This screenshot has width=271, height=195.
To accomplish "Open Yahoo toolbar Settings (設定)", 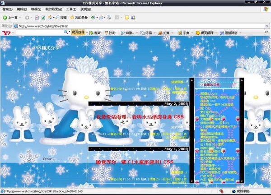I will coord(110,32).
